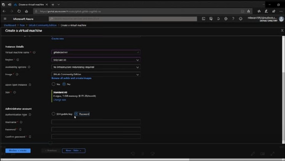285x161 pixels.
Task: Open the directory and subscription filter icon
Action: click(x=211, y=19)
